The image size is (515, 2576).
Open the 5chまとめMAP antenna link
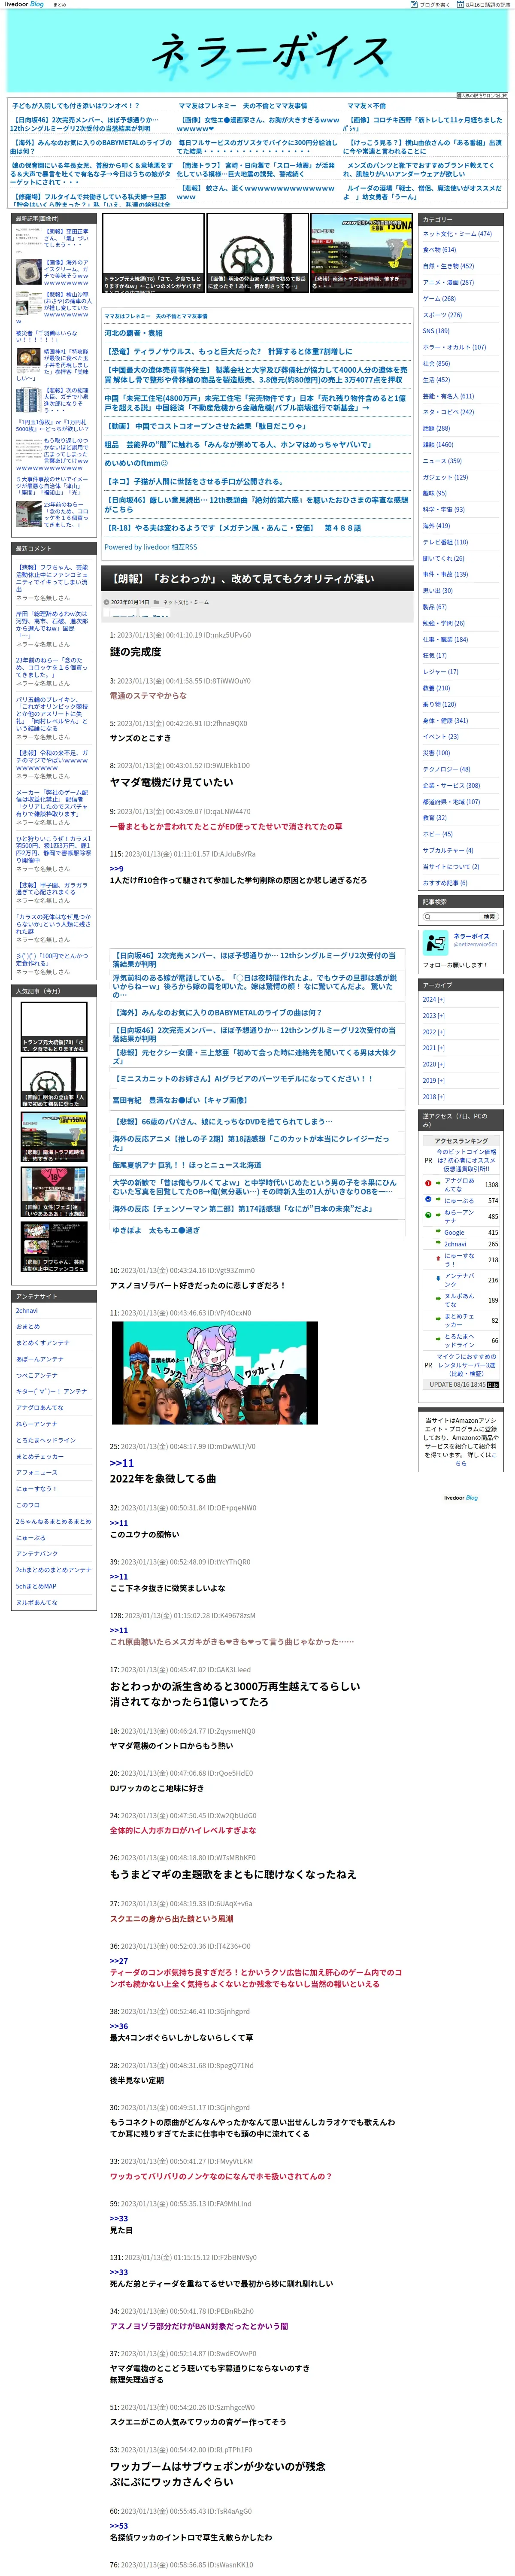coord(36,1586)
